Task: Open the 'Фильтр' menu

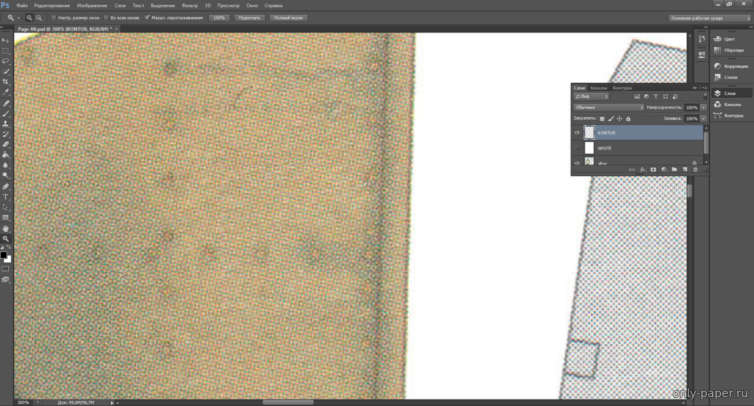Action: (x=190, y=5)
